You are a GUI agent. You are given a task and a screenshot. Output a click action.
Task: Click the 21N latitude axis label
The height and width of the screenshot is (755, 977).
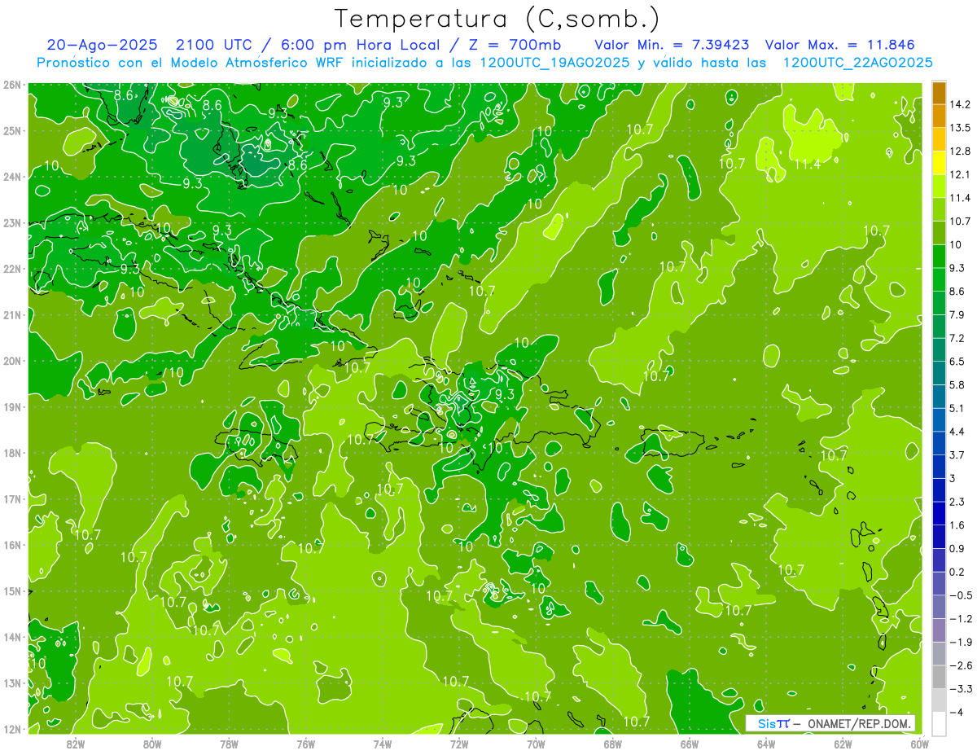(x=11, y=314)
